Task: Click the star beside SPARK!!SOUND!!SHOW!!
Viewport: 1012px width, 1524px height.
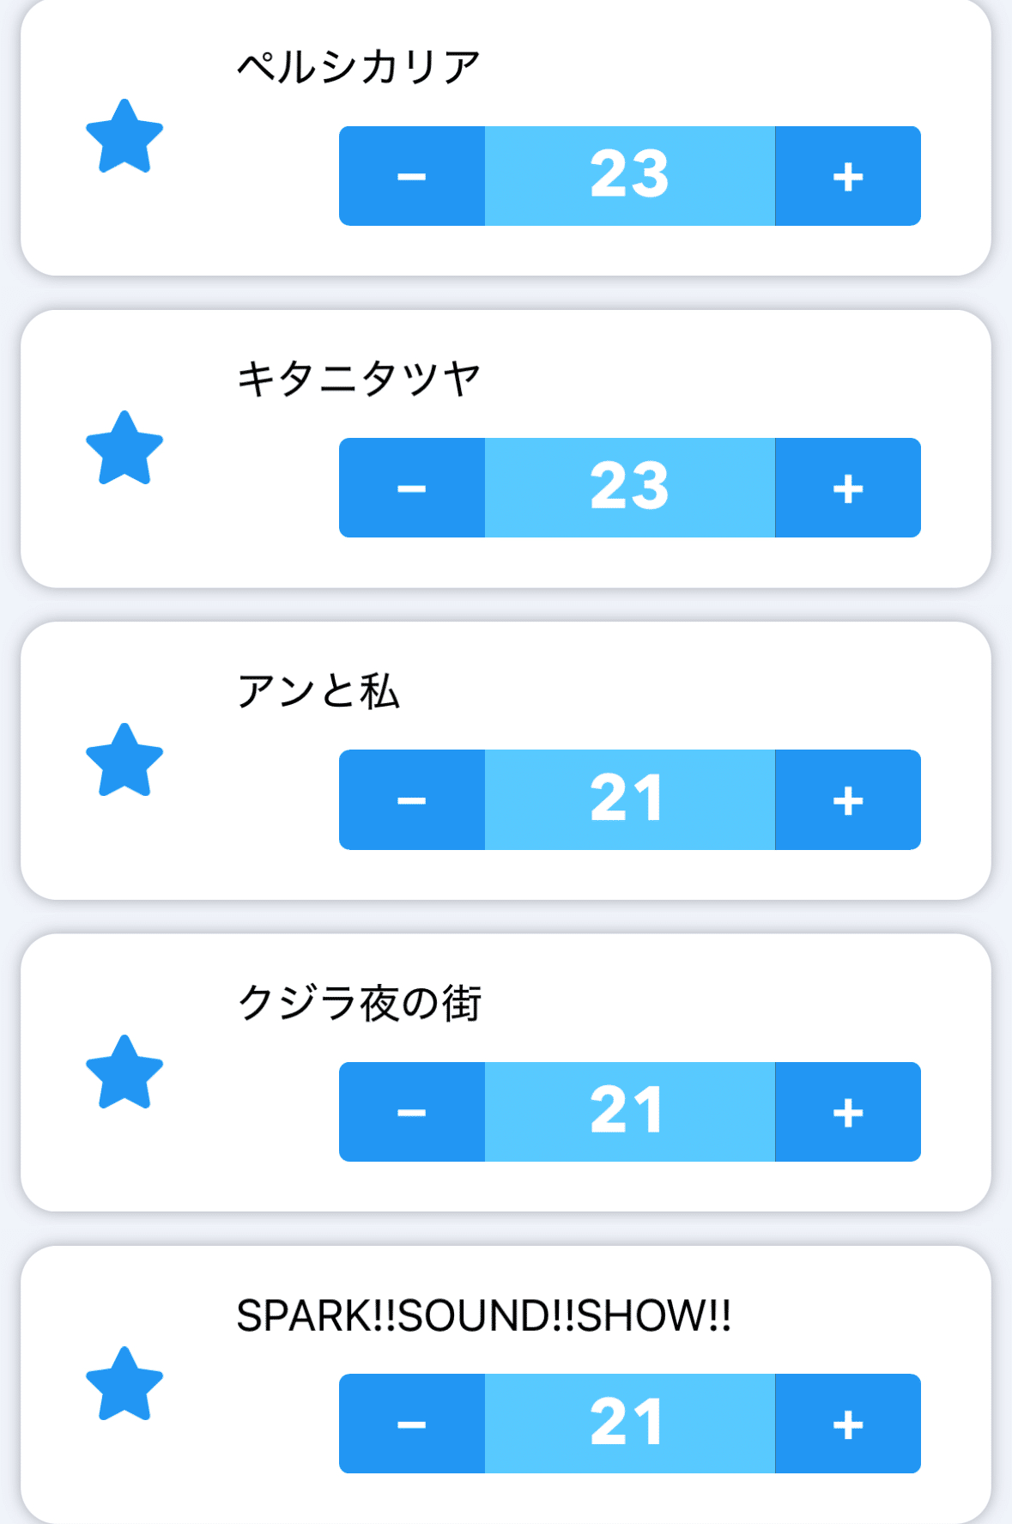Action: (x=124, y=1385)
